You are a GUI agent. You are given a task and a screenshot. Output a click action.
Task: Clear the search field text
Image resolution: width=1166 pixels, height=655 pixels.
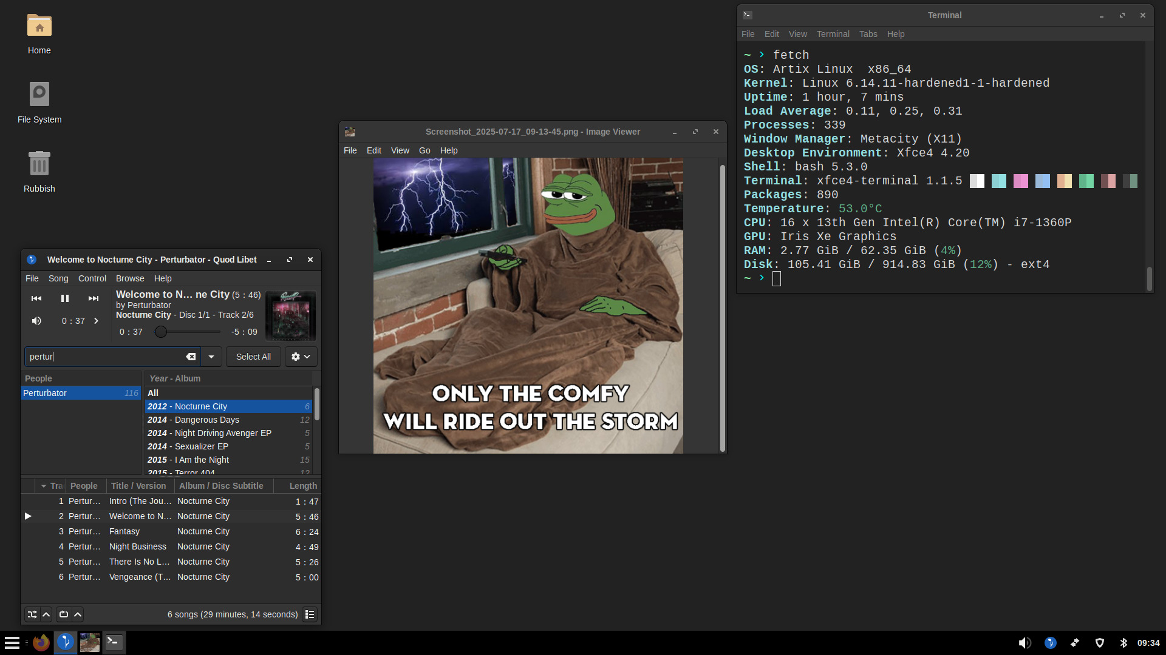click(191, 357)
